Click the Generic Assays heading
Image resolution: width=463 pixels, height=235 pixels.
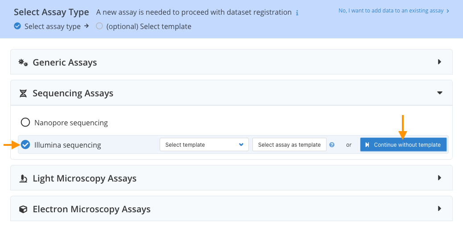[65, 62]
